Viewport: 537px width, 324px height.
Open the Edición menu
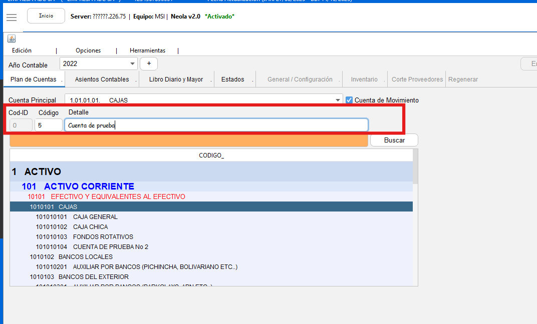point(22,50)
